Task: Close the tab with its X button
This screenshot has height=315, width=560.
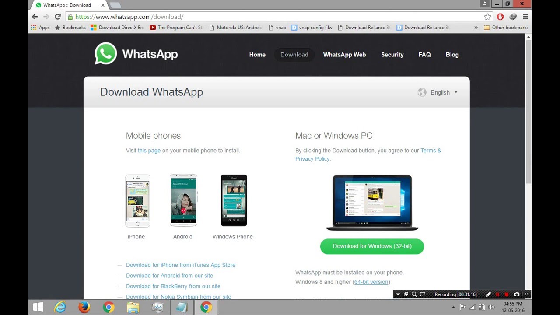Action: click(103, 5)
